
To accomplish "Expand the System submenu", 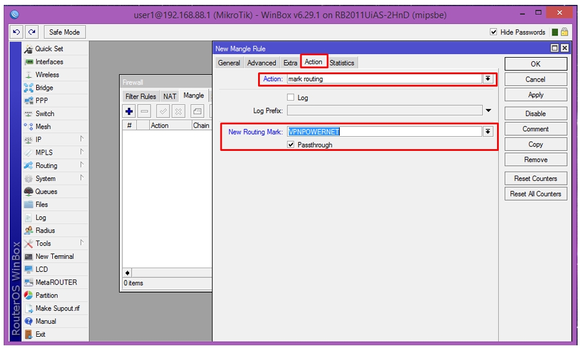I will (x=82, y=178).
